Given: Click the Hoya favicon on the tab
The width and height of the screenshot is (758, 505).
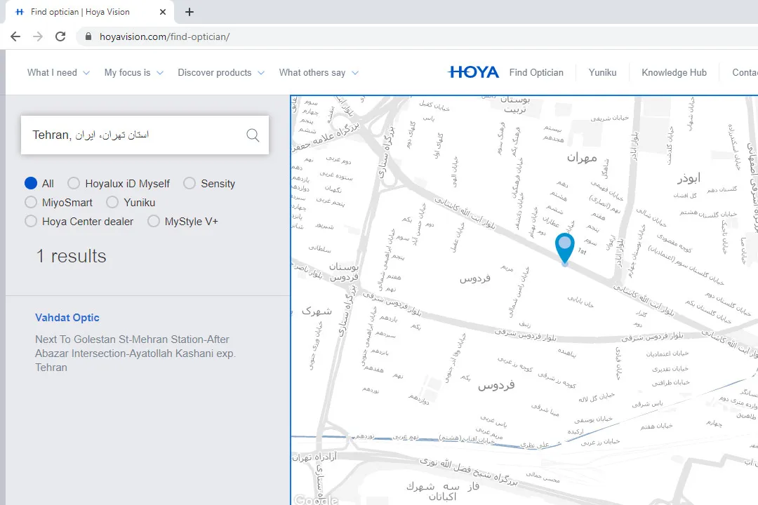Looking at the screenshot, I should click(20, 12).
